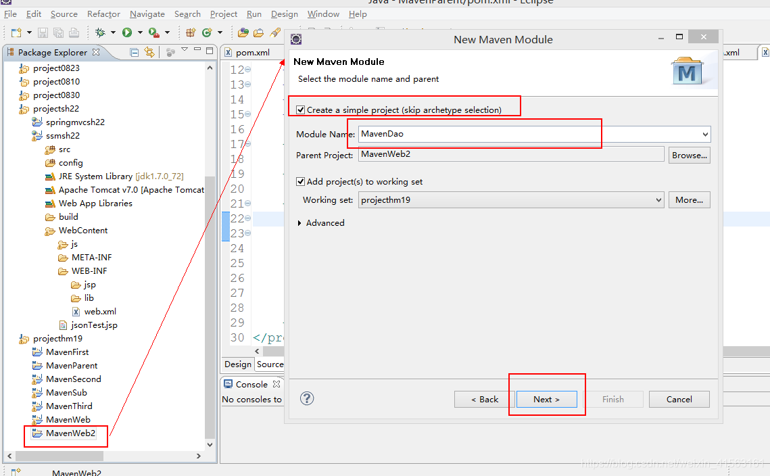Switch to the Design editor tab
Screen dimensions: 770x476
click(x=238, y=364)
